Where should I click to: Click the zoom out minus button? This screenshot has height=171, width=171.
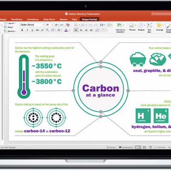click(x=156, y=147)
